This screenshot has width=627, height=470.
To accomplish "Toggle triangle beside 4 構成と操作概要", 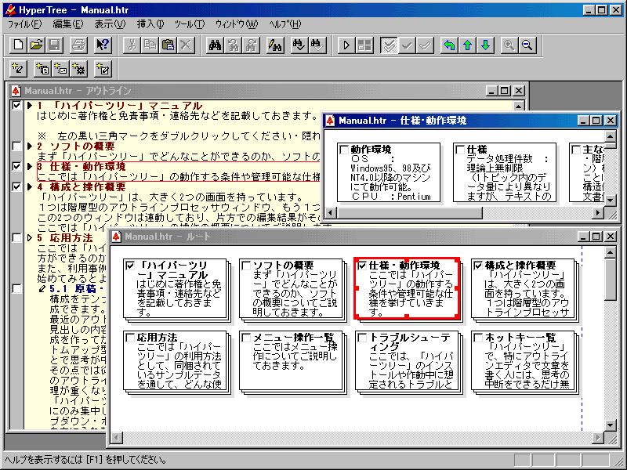I will click(30, 186).
